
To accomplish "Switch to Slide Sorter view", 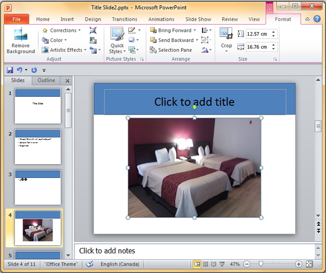I will point(205,264).
